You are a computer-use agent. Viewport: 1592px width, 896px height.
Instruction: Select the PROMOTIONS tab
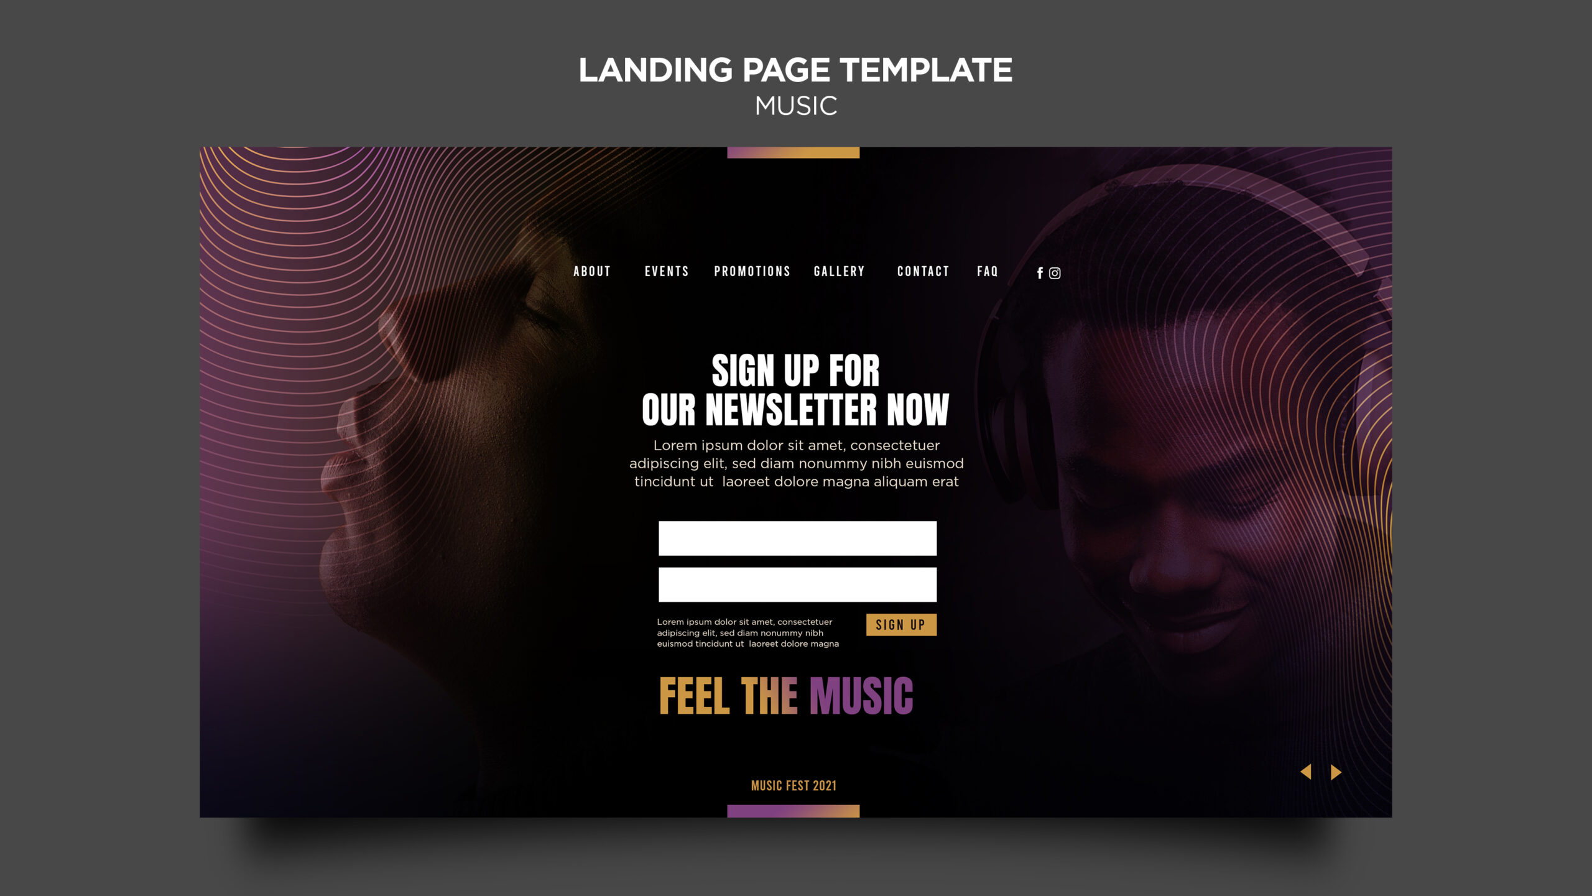[x=752, y=272]
